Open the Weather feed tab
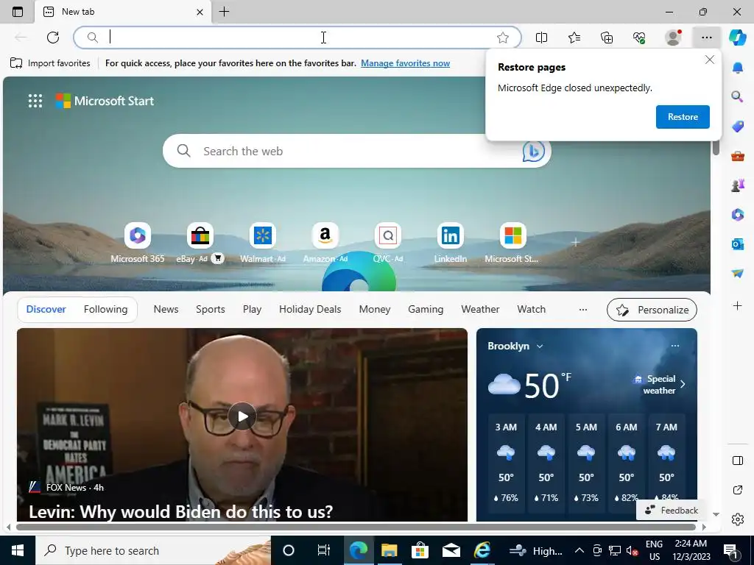Image resolution: width=754 pixels, height=565 pixels. click(x=480, y=310)
